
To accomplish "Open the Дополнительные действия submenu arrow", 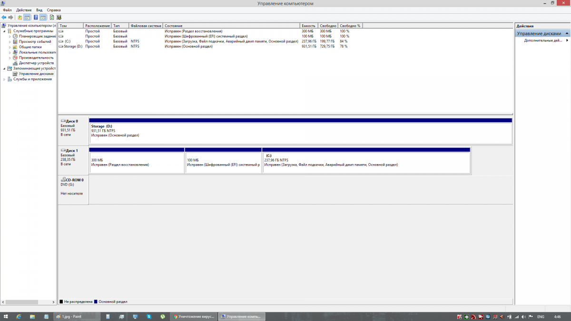I will 567,40.
